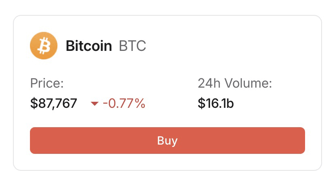Click the "Price:" label
The image size is (335, 191).
tap(47, 84)
